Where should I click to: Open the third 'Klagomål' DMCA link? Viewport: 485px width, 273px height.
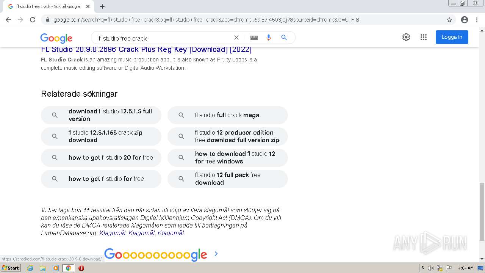tap(171, 233)
